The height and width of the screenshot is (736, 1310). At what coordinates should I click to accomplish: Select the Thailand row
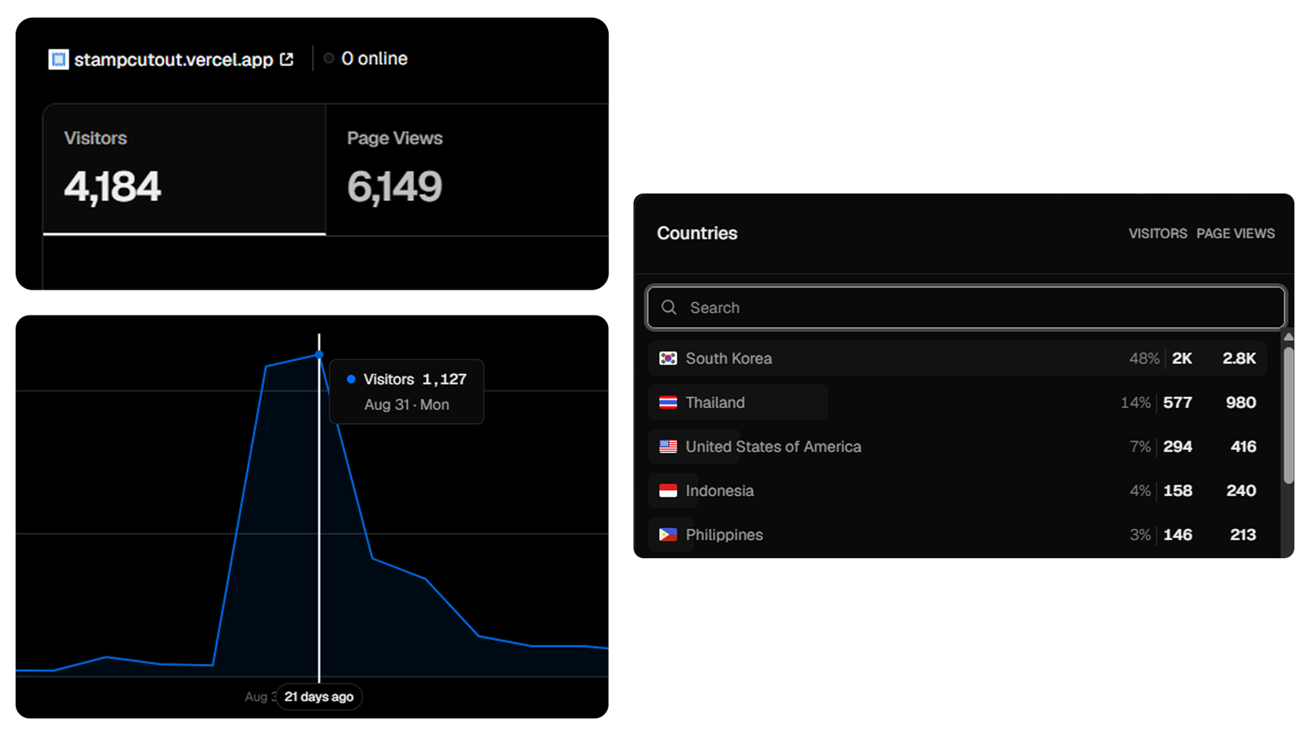coord(957,403)
